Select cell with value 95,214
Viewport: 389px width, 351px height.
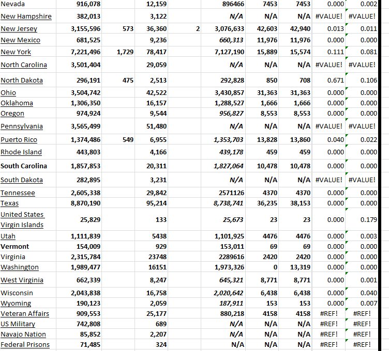coord(152,203)
